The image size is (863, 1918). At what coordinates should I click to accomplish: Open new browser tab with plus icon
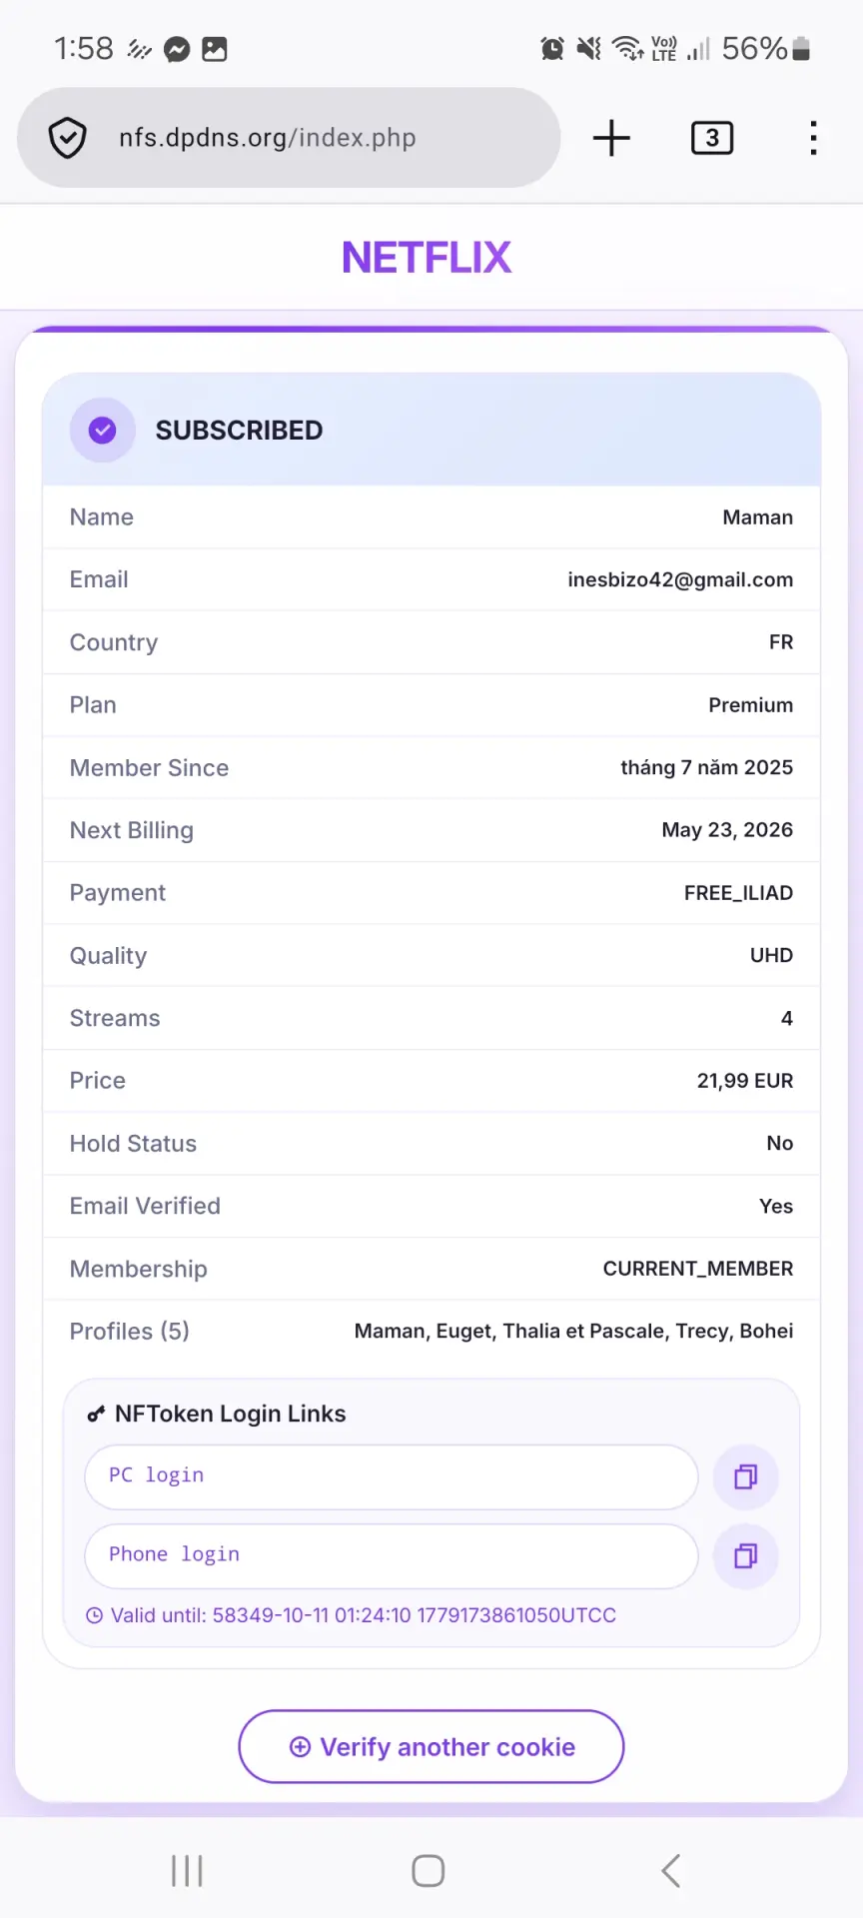(611, 138)
